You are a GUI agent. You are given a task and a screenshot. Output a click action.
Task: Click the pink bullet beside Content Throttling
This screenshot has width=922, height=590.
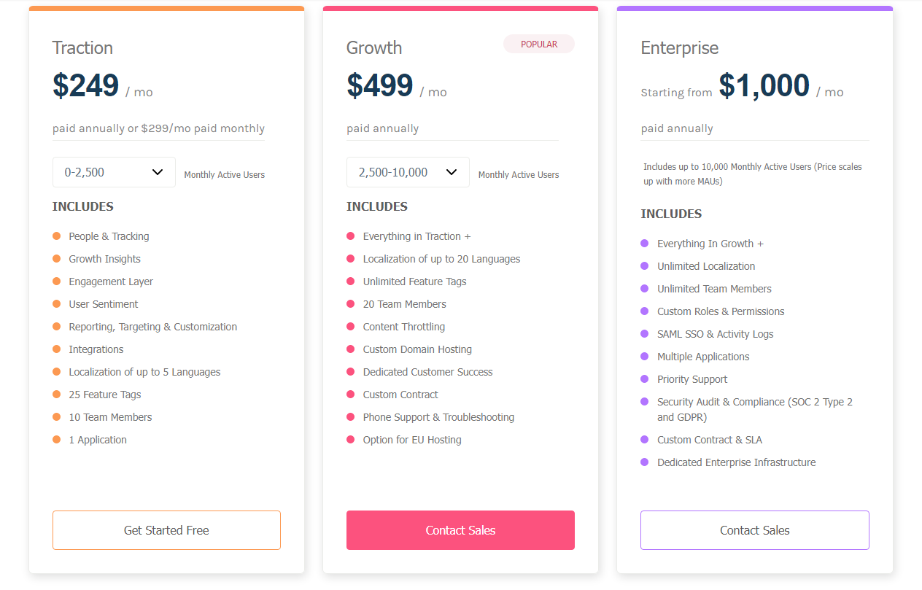[x=350, y=327]
